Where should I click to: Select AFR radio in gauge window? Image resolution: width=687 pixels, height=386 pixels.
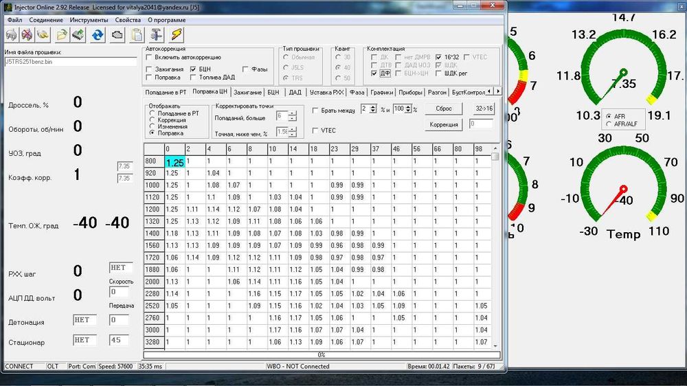609,117
